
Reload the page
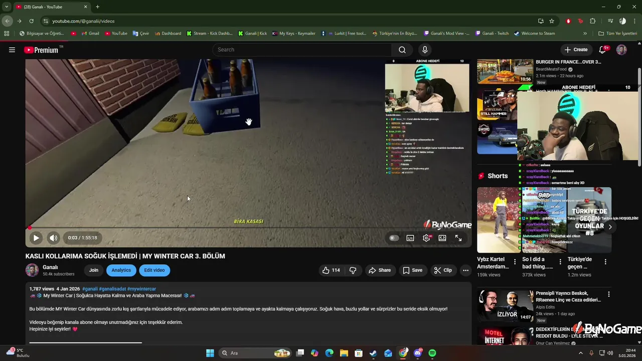(x=31, y=21)
